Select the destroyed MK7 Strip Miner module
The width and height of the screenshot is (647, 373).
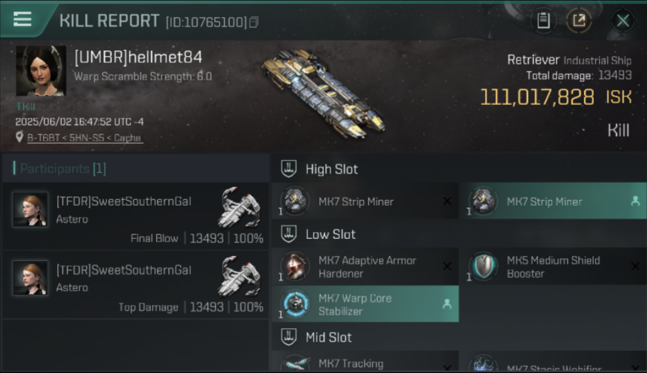pos(365,201)
